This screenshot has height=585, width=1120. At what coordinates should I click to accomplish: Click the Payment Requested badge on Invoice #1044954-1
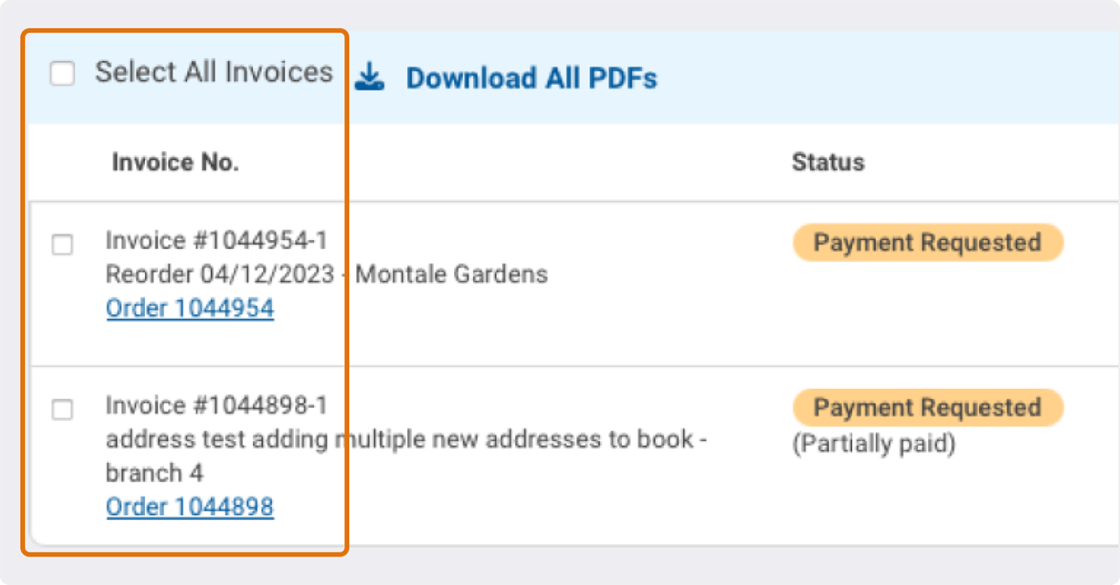[x=927, y=242]
